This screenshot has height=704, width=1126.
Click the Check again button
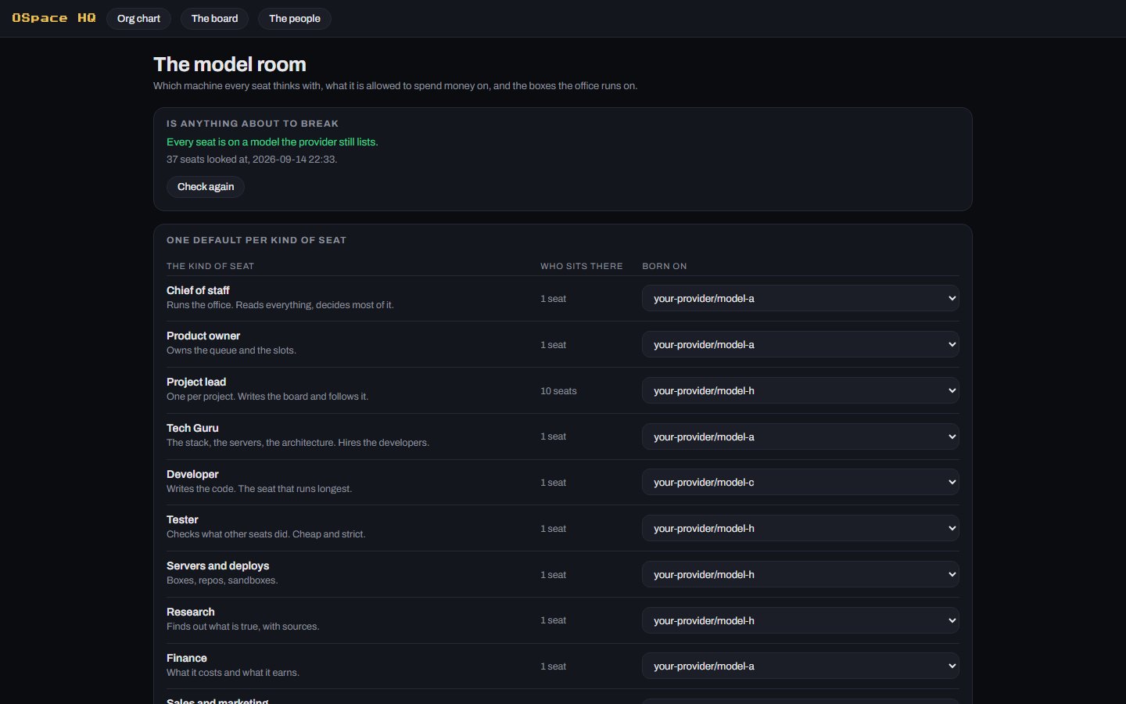[x=206, y=187]
